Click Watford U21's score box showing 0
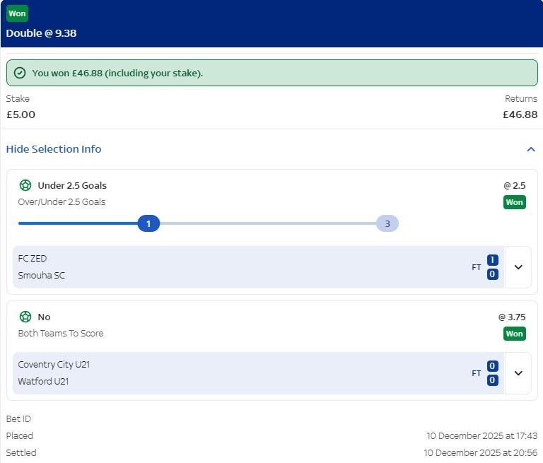543x463 pixels. [x=493, y=380]
